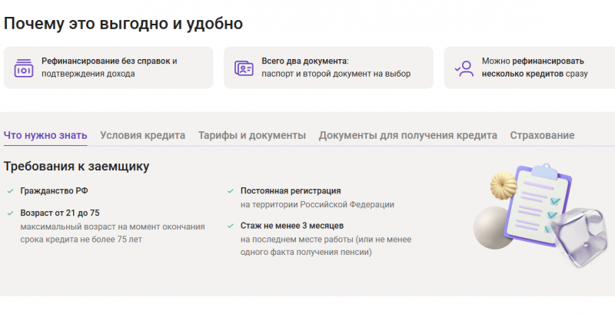Click the checkmark beside Постоянная регистрация
Screen dimensions: 615x314
click(230, 190)
